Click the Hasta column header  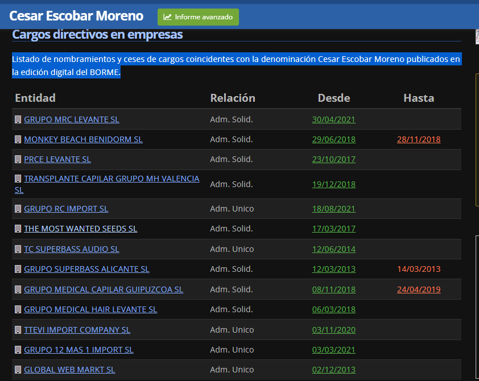419,98
